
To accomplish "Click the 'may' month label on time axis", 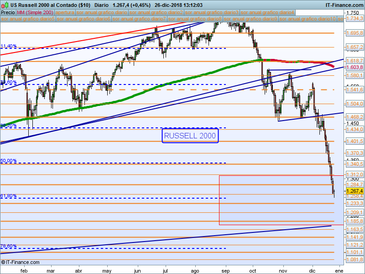I will (107, 271).
